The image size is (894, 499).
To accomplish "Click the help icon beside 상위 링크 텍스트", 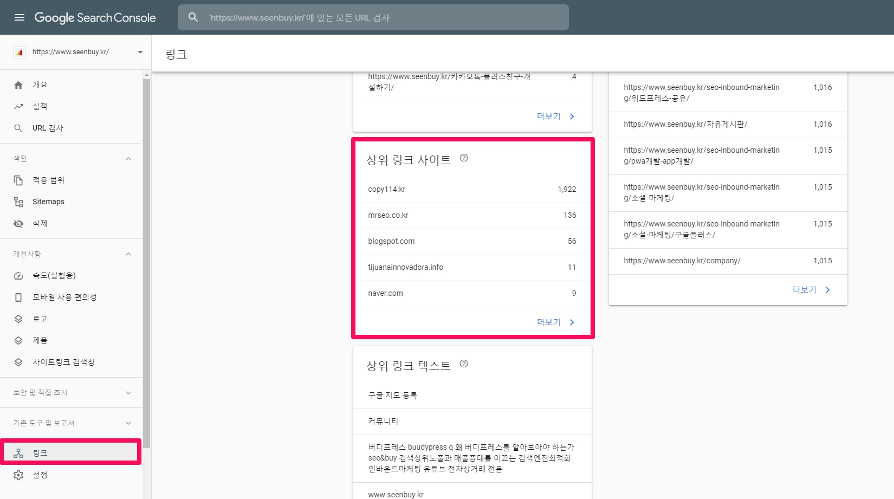I will [464, 364].
